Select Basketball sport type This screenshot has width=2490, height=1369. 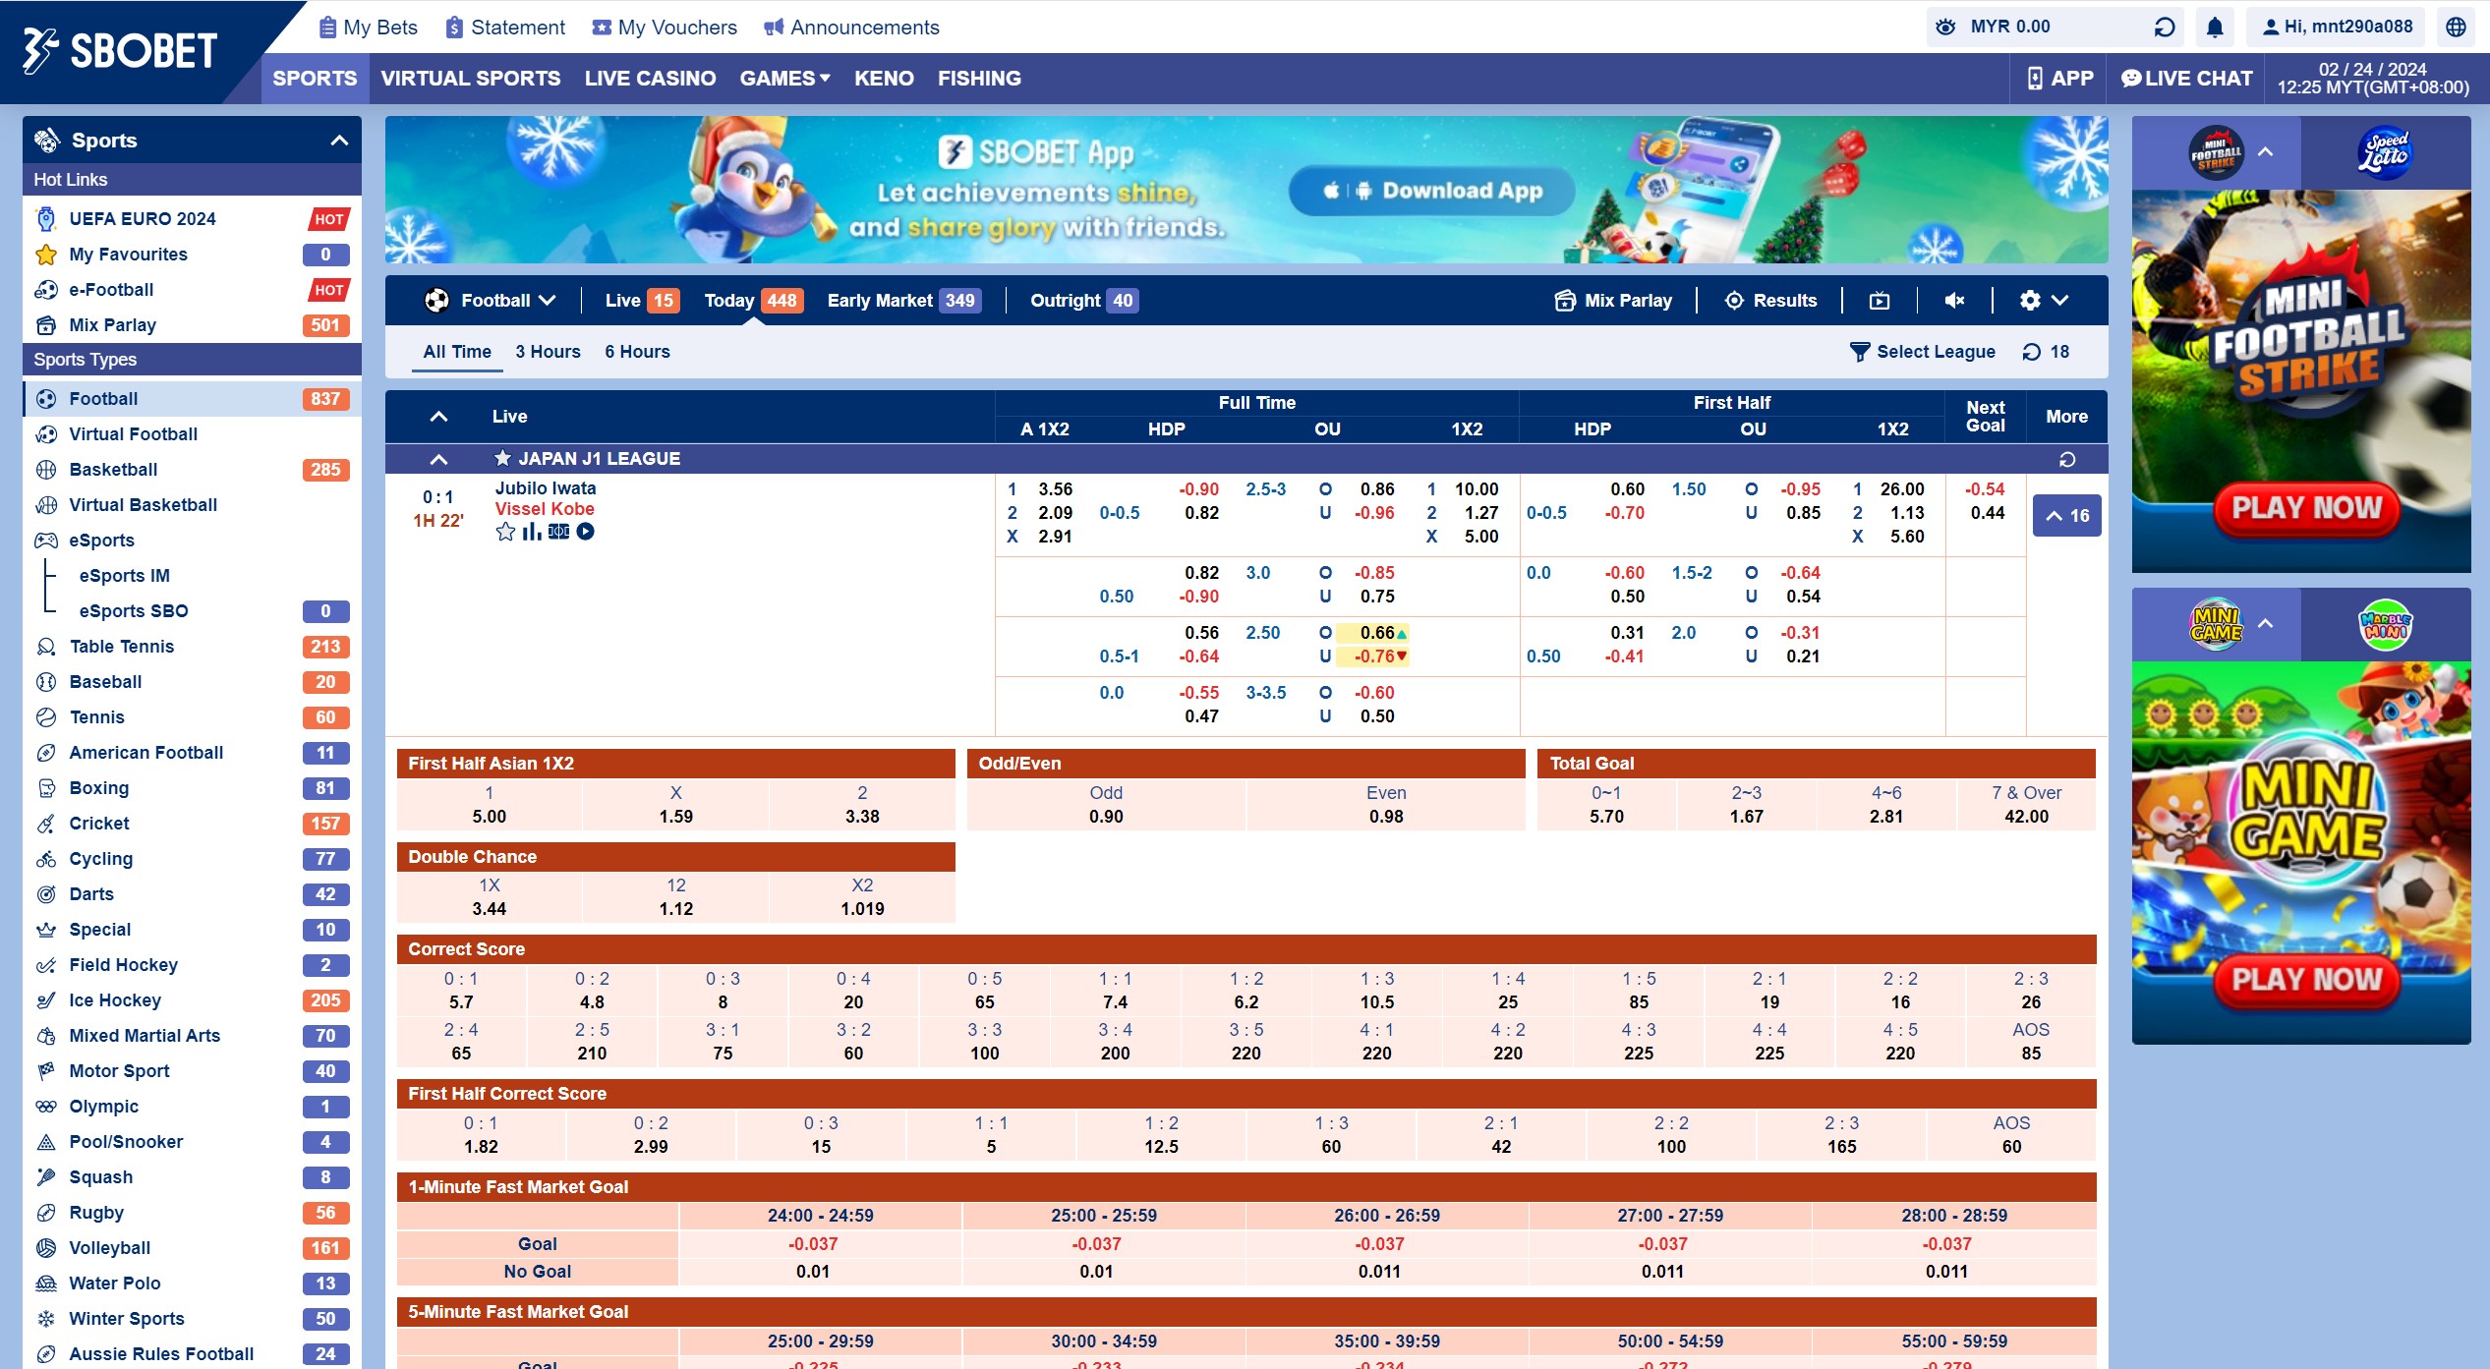tap(192, 470)
